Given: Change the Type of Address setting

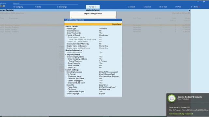Looking at the screenshot, I should (93, 61).
